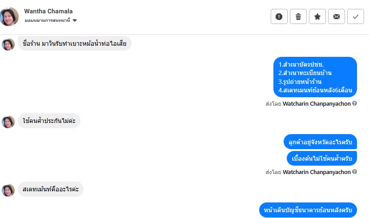The width and height of the screenshot is (369, 218).
Task: Click first Watcharin Chanpanyachon sender name
Action: click(x=317, y=103)
